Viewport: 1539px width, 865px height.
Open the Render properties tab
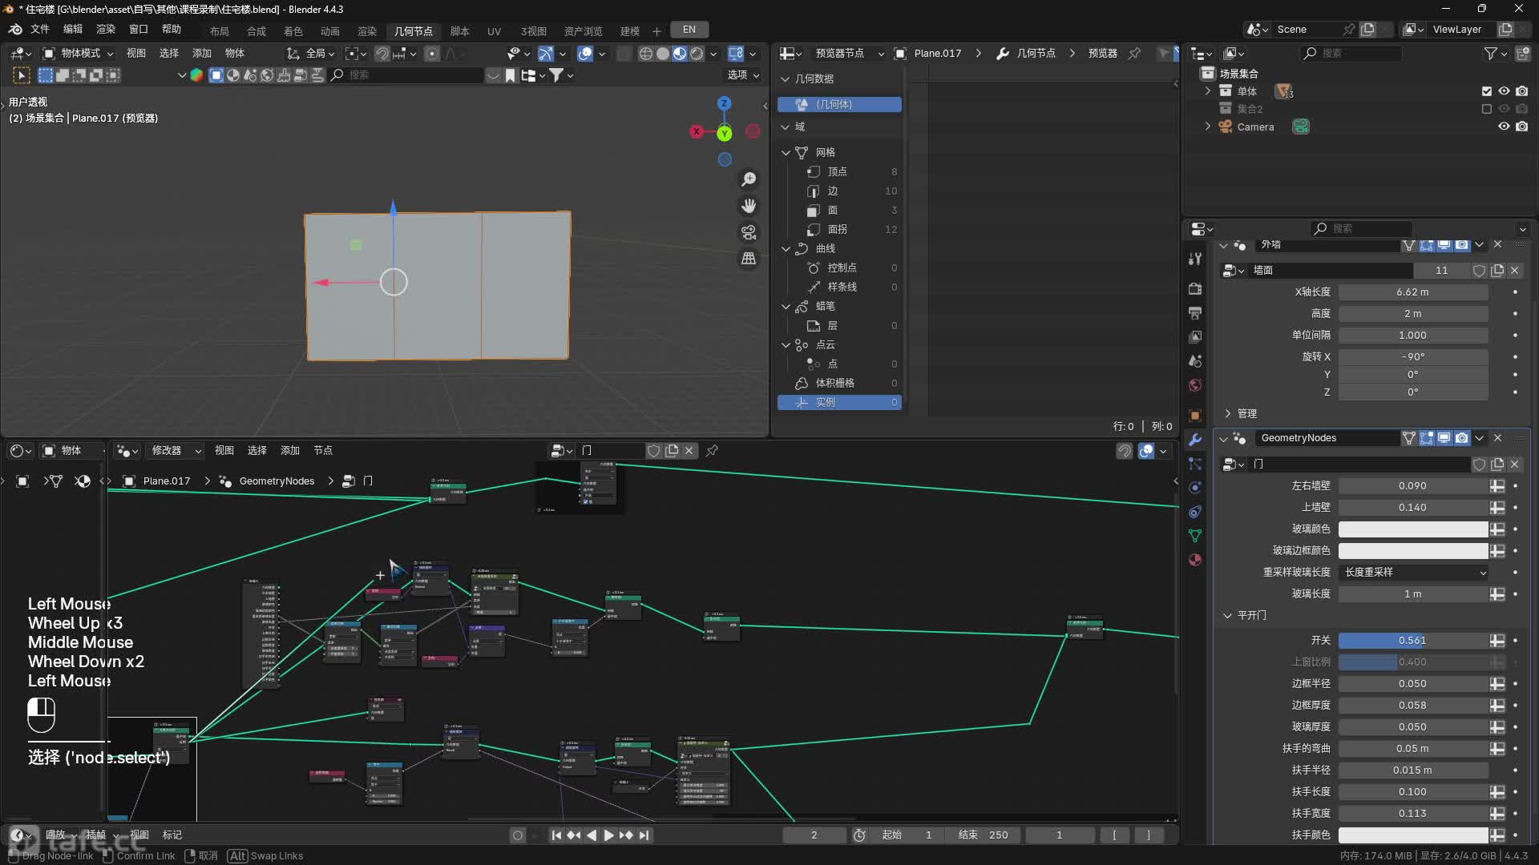[x=1195, y=288]
